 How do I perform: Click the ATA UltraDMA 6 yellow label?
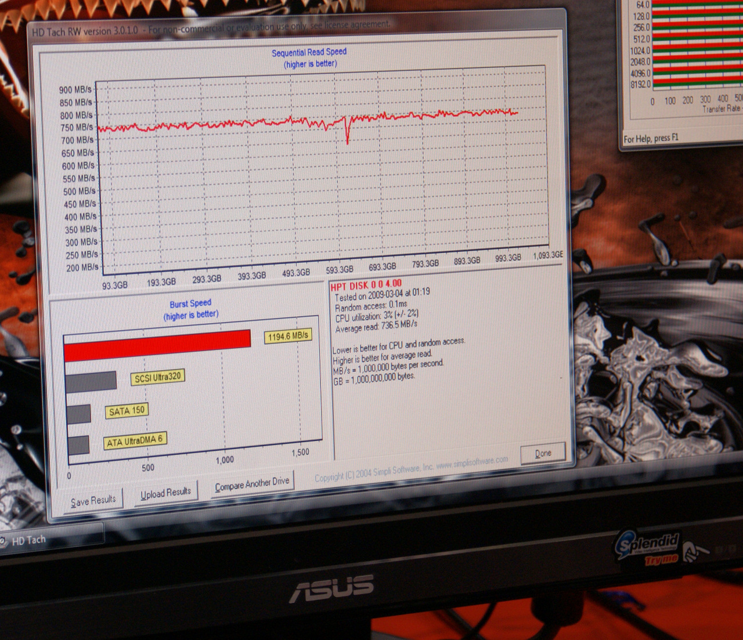tap(135, 441)
